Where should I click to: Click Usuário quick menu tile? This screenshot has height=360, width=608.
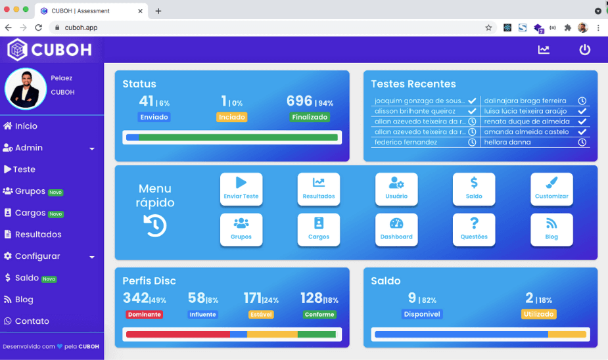tap(396, 189)
